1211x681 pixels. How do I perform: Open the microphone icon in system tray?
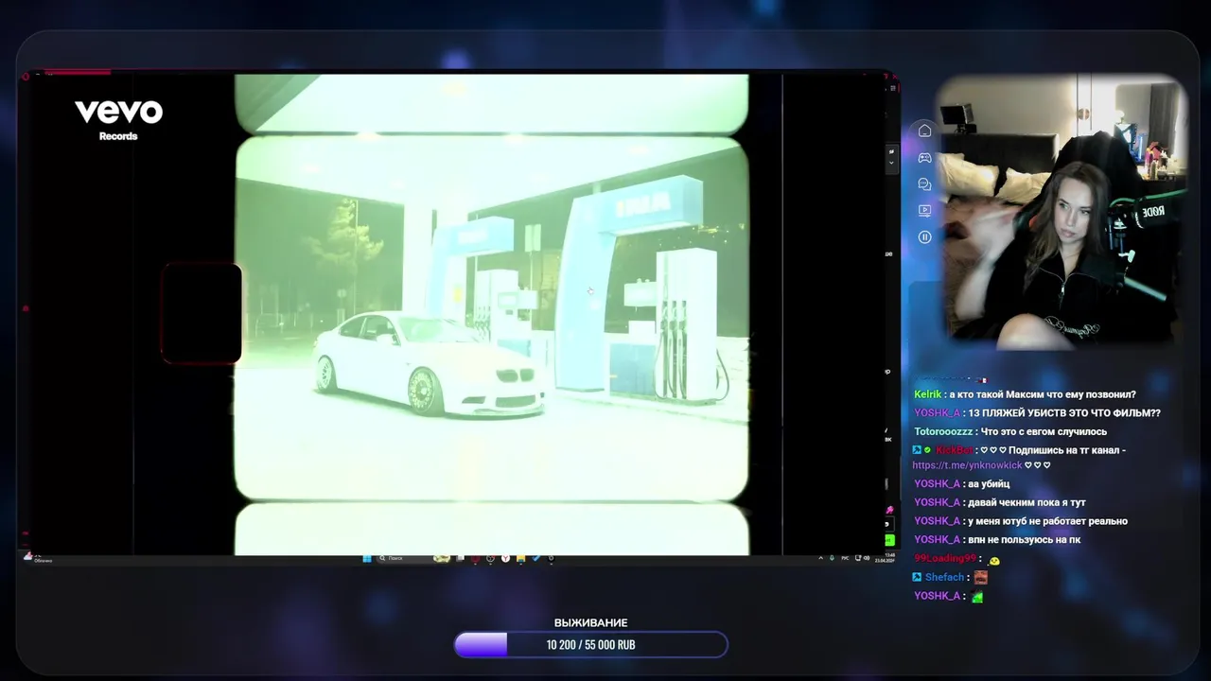(x=832, y=558)
